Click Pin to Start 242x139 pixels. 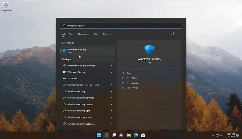[x=131, y=78]
